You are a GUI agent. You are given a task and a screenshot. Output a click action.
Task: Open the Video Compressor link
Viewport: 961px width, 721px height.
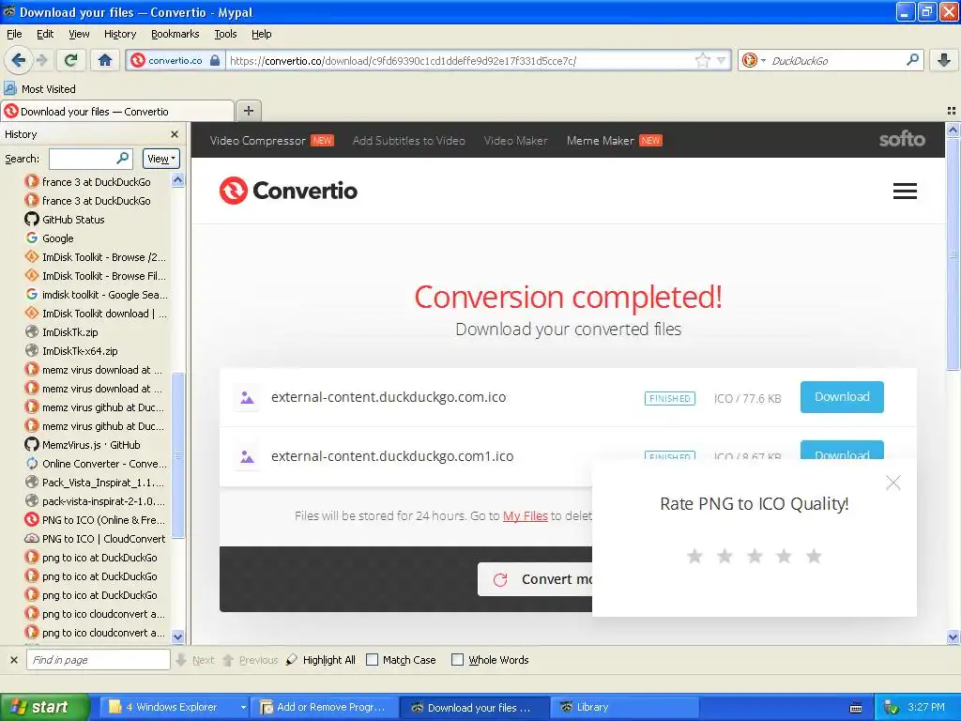coord(257,141)
